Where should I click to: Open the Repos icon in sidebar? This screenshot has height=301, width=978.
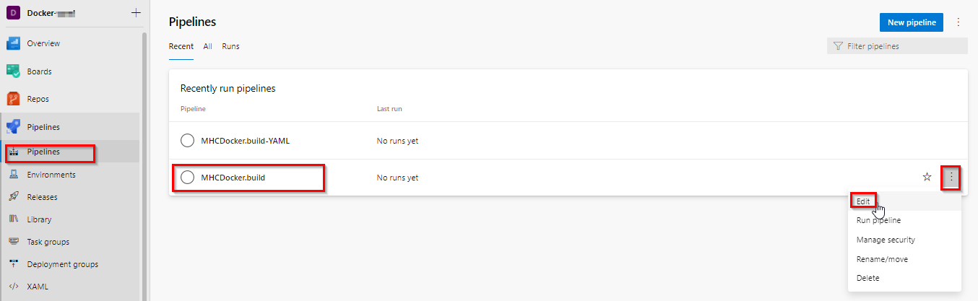[14, 99]
